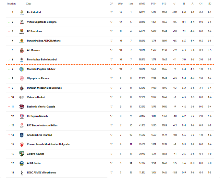Viewport: 220px width, 178px height.
Task: Click the Real Madrid club crest
Action: tap(21, 12)
